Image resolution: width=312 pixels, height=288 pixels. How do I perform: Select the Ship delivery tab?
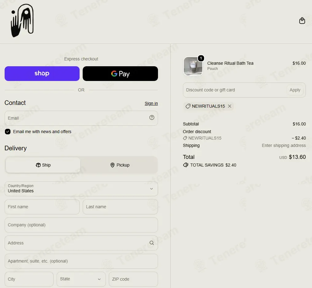tap(43, 165)
